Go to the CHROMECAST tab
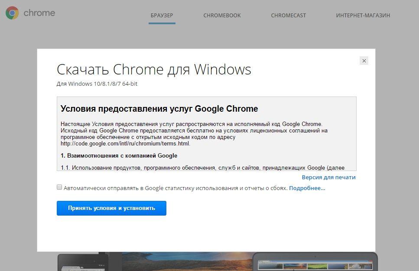 (x=288, y=16)
